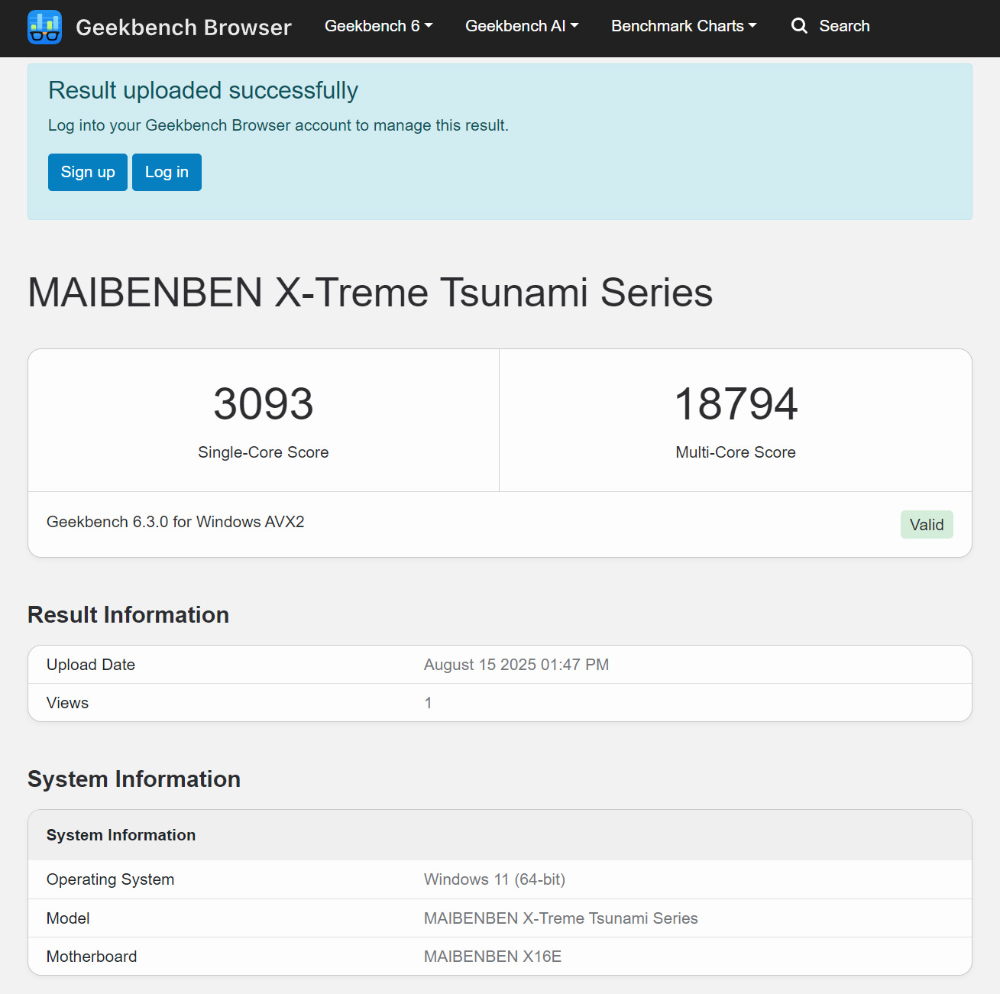Select the multi-core score 18794
1000x994 pixels.
(736, 403)
